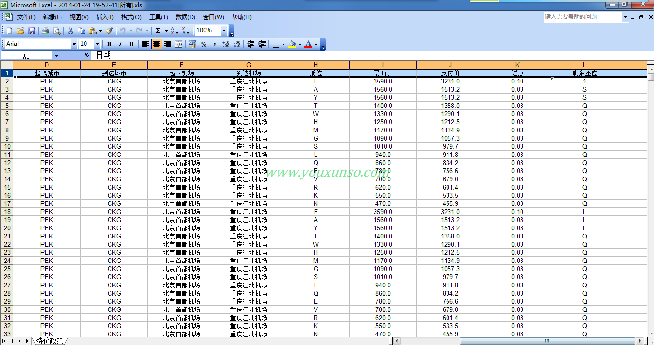Image resolution: width=654 pixels, height=345 pixels.
Task: Select the 特价政策 sheet tab
Action: [x=49, y=341]
